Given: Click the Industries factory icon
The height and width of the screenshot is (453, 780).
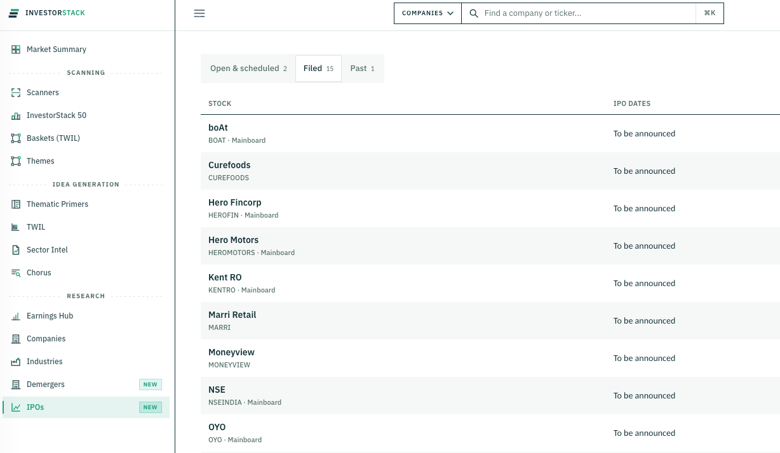Looking at the screenshot, I should click(16, 362).
